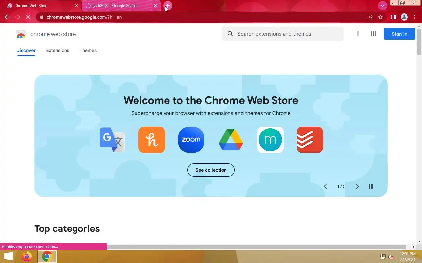Open Chrome's three-dot menu
This screenshot has width=422, height=263.
point(415,17)
